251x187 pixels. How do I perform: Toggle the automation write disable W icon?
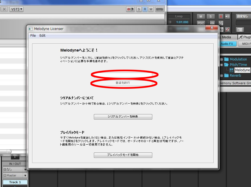coord(227,30)
